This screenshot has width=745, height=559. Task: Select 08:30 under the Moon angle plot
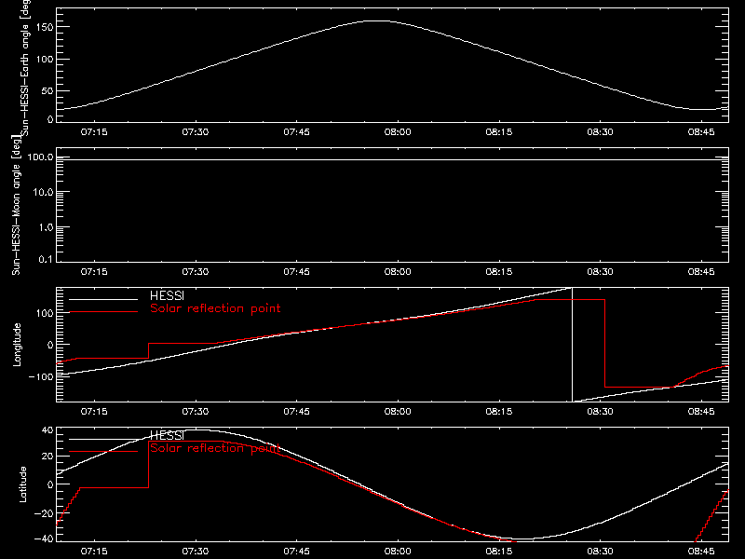click(x=600, y=272)
